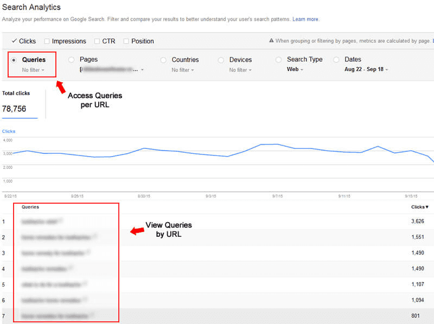The width and height of the screenshot is (434, 324).
Task: Uncheck the Clicks metric checkbox
Action: click(14, 41)
